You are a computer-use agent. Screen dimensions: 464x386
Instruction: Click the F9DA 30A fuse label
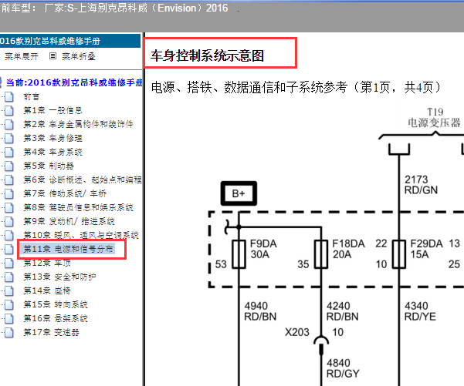(x=263, y=249)
